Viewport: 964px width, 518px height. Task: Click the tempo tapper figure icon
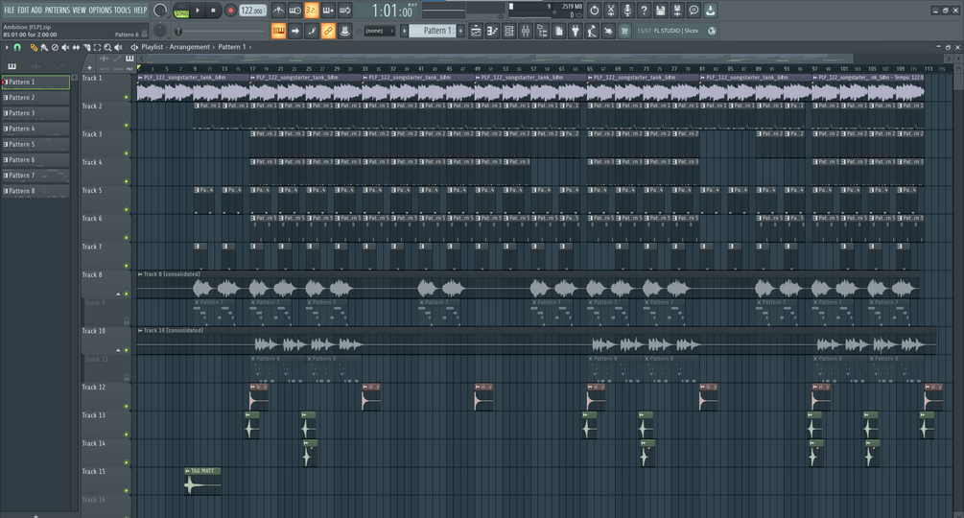coord(592,31)
